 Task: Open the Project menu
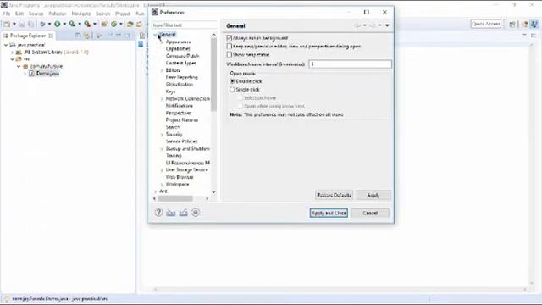pos(123,14)
